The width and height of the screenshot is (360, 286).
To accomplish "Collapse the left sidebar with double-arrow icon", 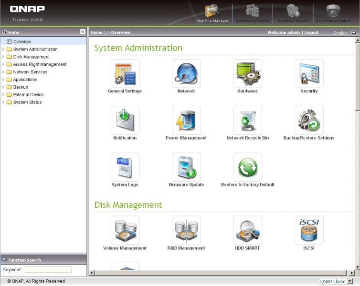I will (x=83, y=31).
